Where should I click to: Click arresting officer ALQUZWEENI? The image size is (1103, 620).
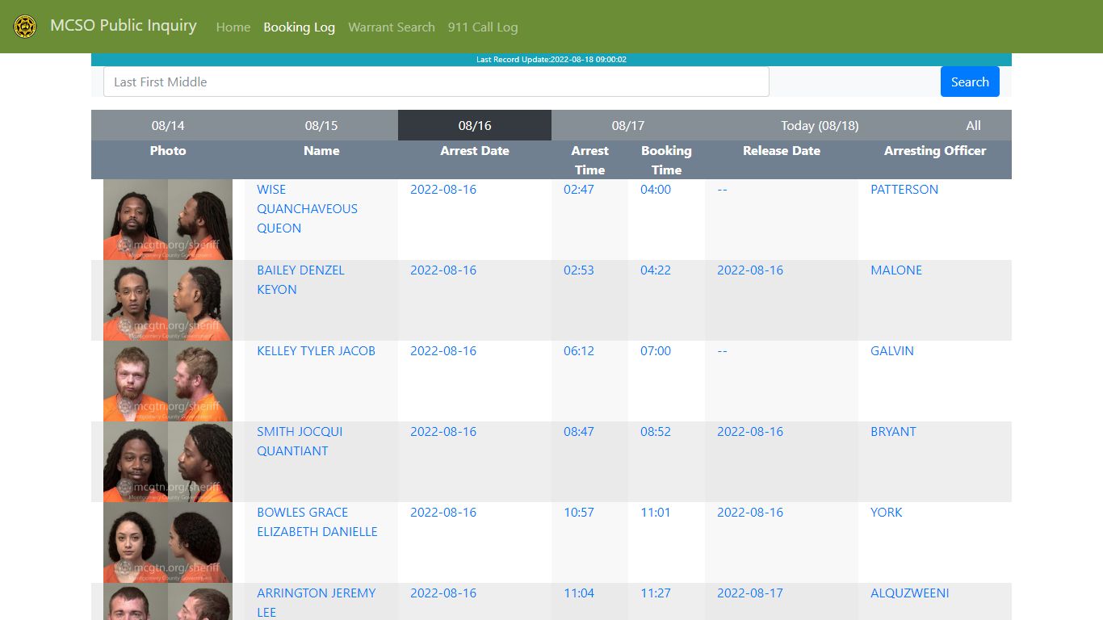(x=910, y=593)
